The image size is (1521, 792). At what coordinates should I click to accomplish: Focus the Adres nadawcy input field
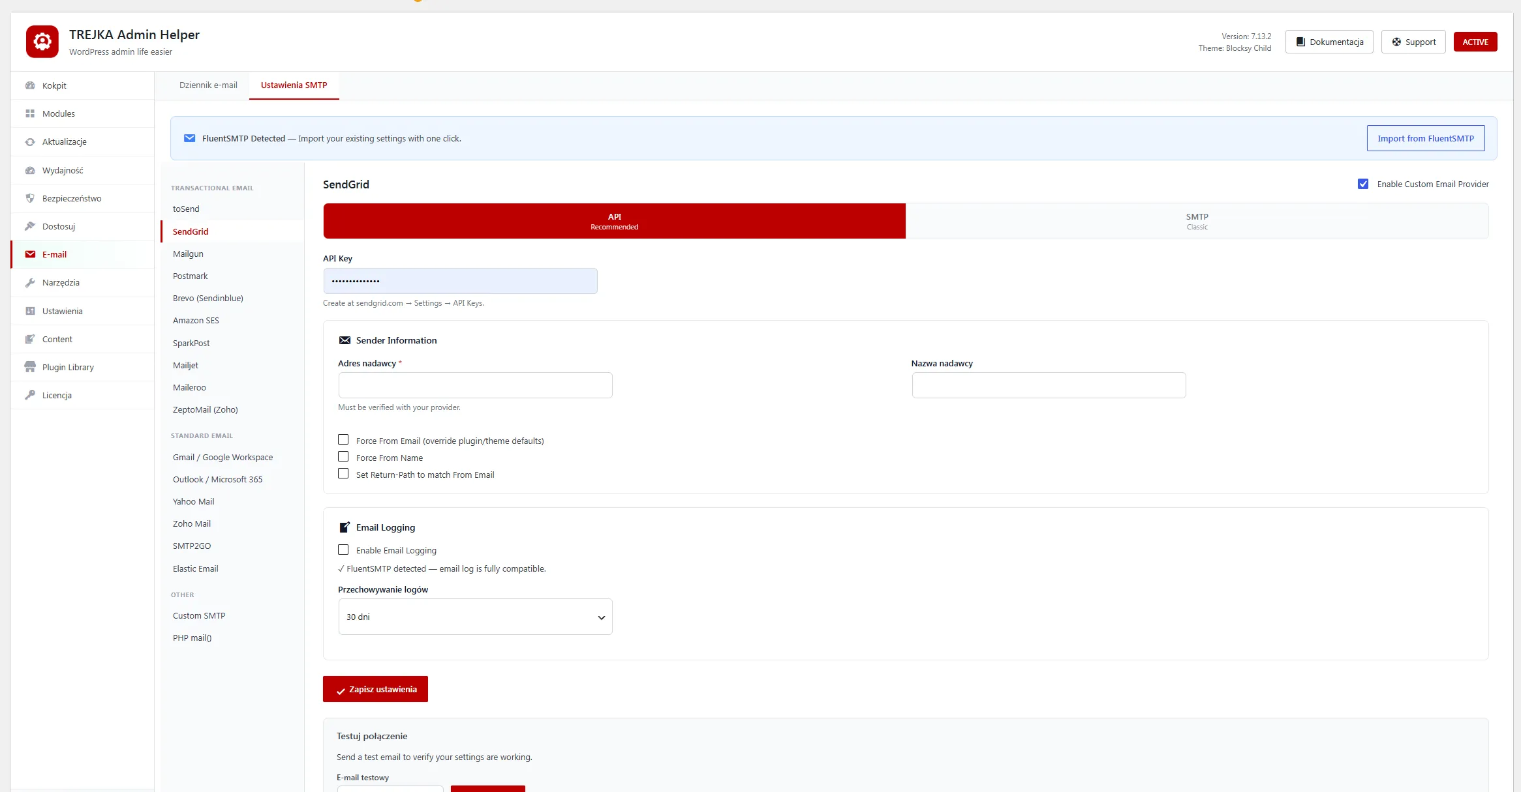(x=475, y=385)
